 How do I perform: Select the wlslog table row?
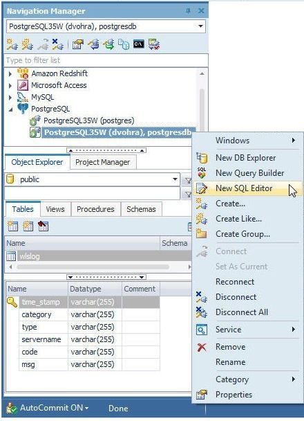pyautogui.click(x=99, y=256)
